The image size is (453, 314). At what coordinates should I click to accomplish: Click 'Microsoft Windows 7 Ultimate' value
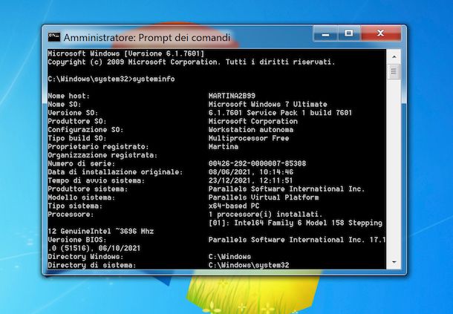pos(268,104)
